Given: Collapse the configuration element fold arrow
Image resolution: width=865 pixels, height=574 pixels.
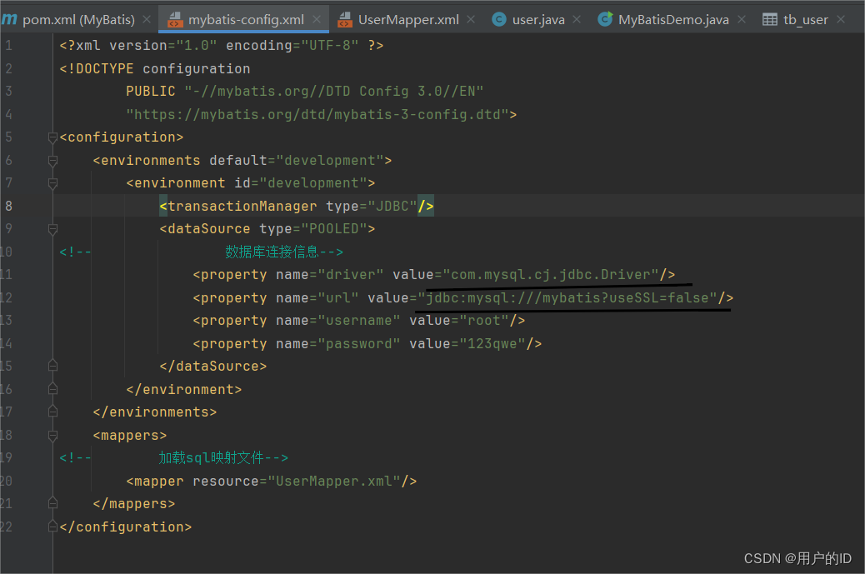Looking at the screenshot, I should [x=52, y=137].
